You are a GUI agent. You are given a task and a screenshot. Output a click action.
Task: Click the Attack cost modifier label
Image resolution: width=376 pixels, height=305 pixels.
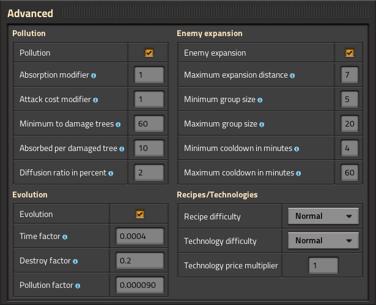tap(56, 100)
